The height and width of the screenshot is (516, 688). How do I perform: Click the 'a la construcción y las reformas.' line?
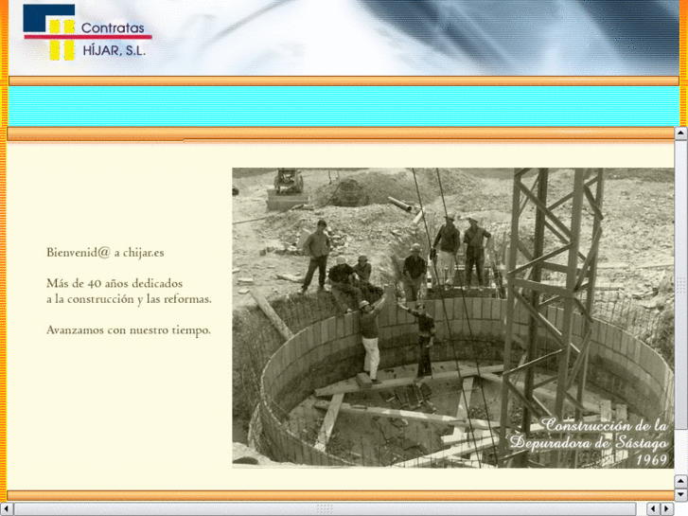[129, 299]
